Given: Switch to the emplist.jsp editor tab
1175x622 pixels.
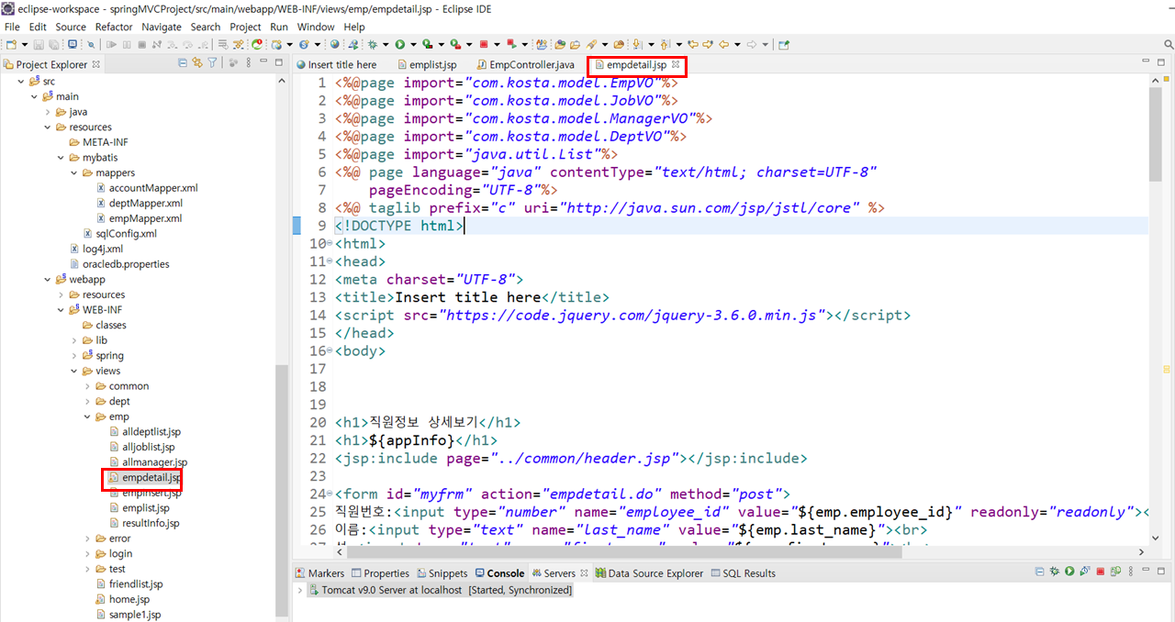Looking at the screenshot, I should 427,64.
